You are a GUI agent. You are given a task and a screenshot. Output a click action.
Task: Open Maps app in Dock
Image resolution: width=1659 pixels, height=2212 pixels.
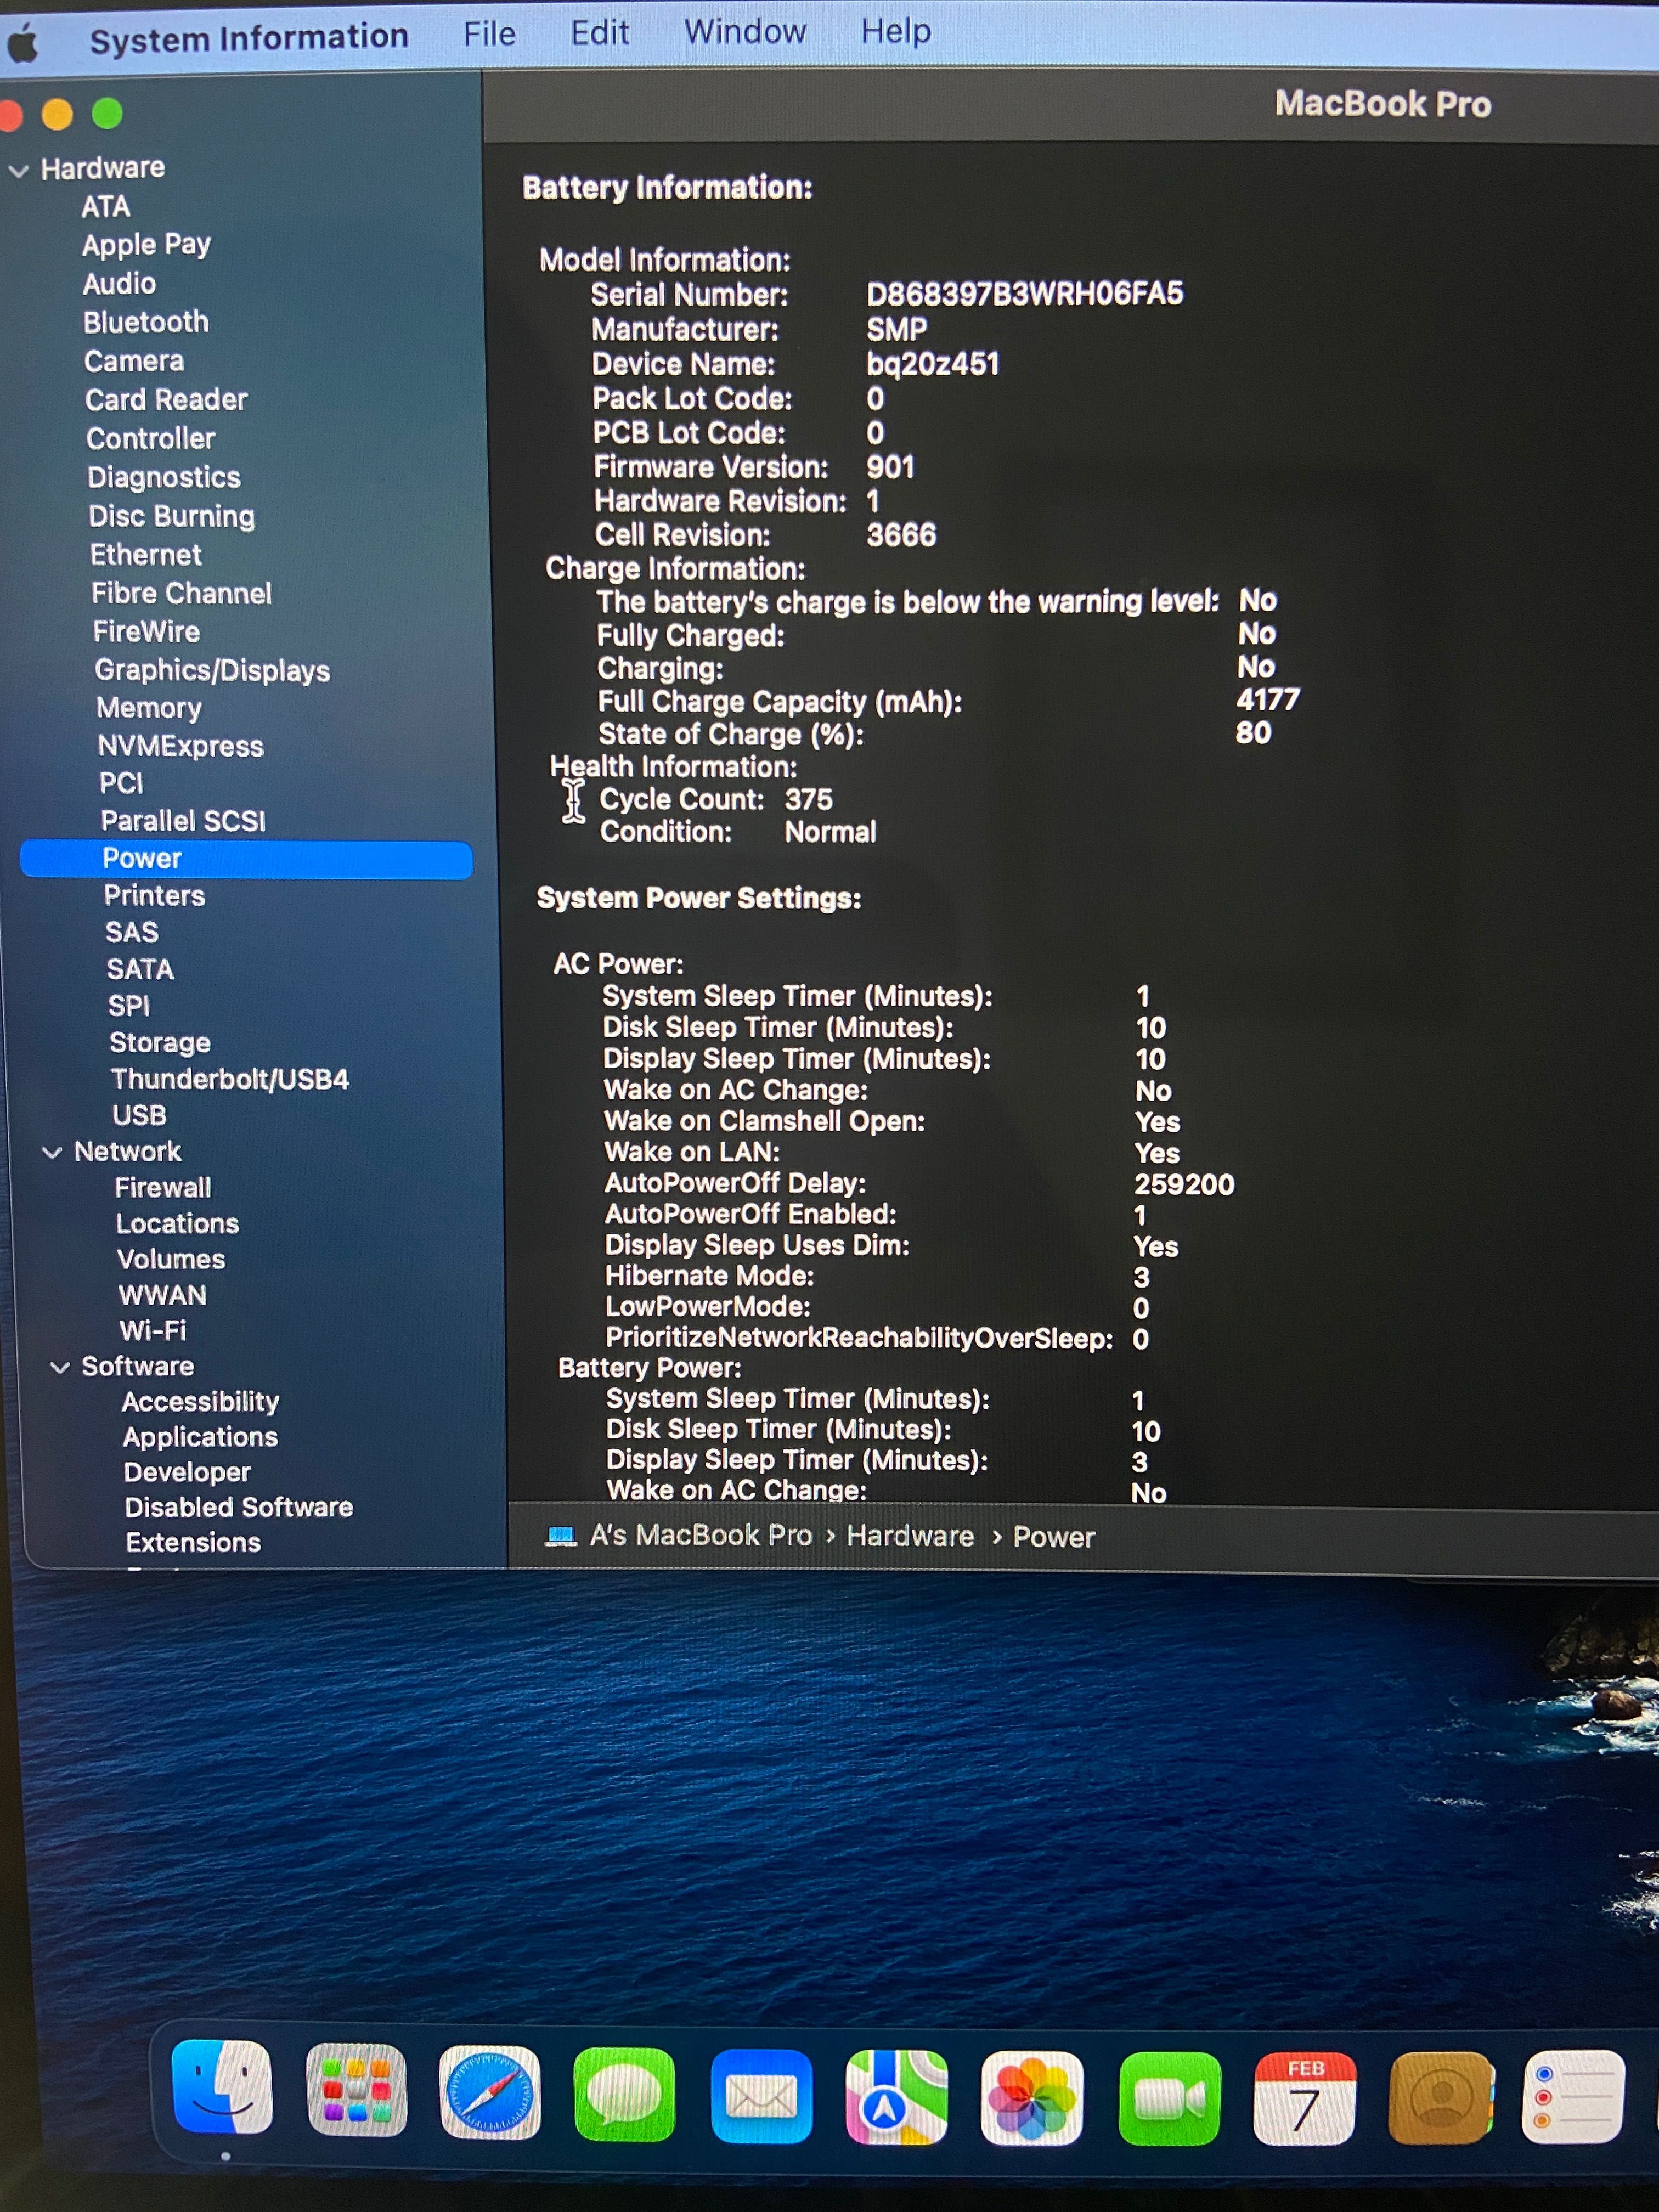coord(897,2096)
